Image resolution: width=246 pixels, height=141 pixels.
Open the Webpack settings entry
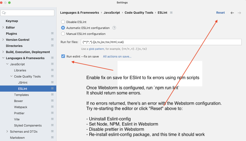20,107
